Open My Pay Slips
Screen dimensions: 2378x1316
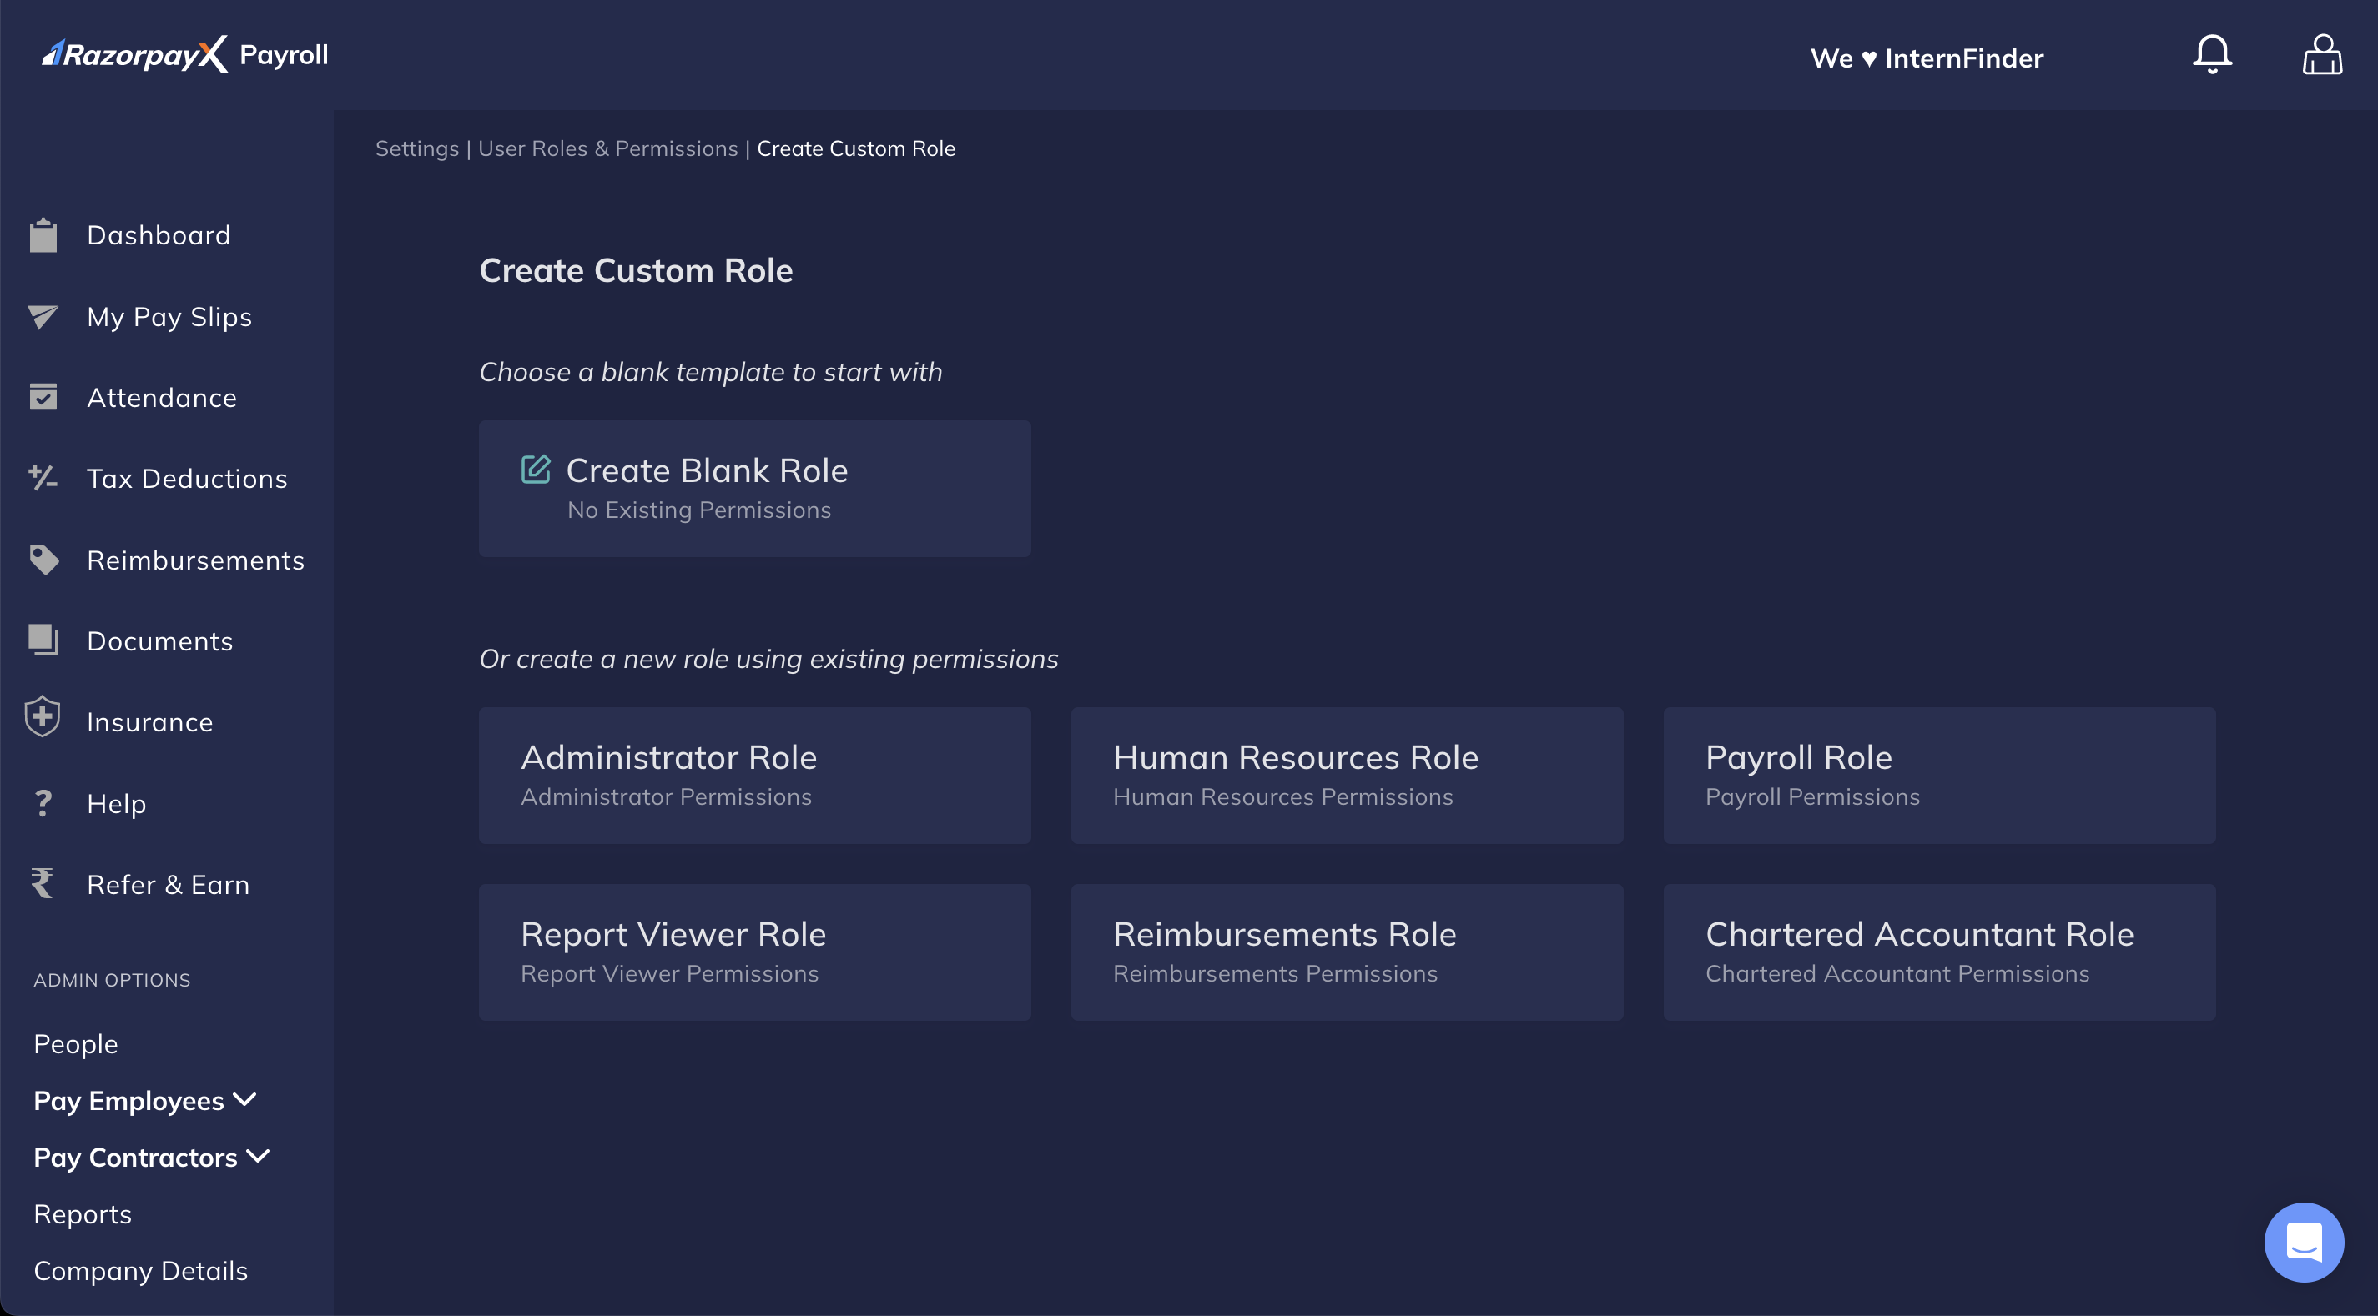[x=170, y=317]
